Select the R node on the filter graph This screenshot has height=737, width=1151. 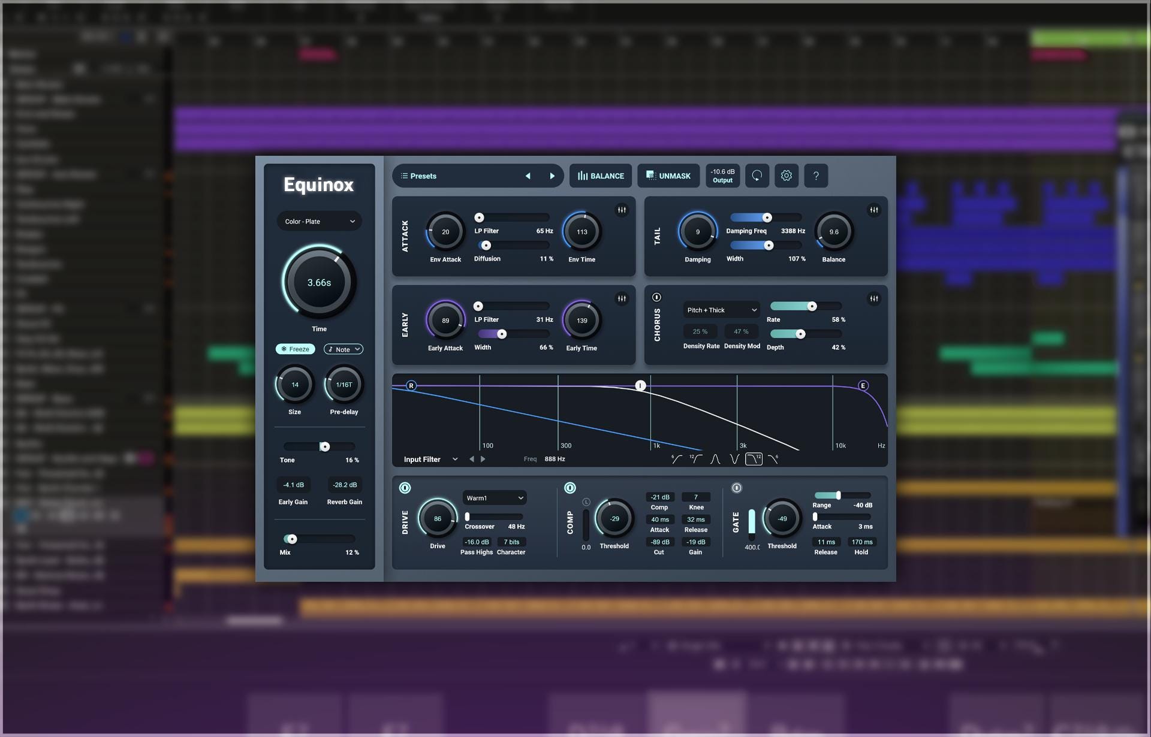click(x=411, y=385)
